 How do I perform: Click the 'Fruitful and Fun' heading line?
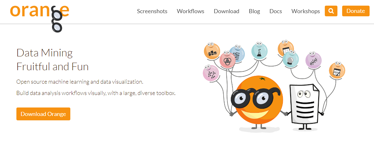(x=52, y=67)
